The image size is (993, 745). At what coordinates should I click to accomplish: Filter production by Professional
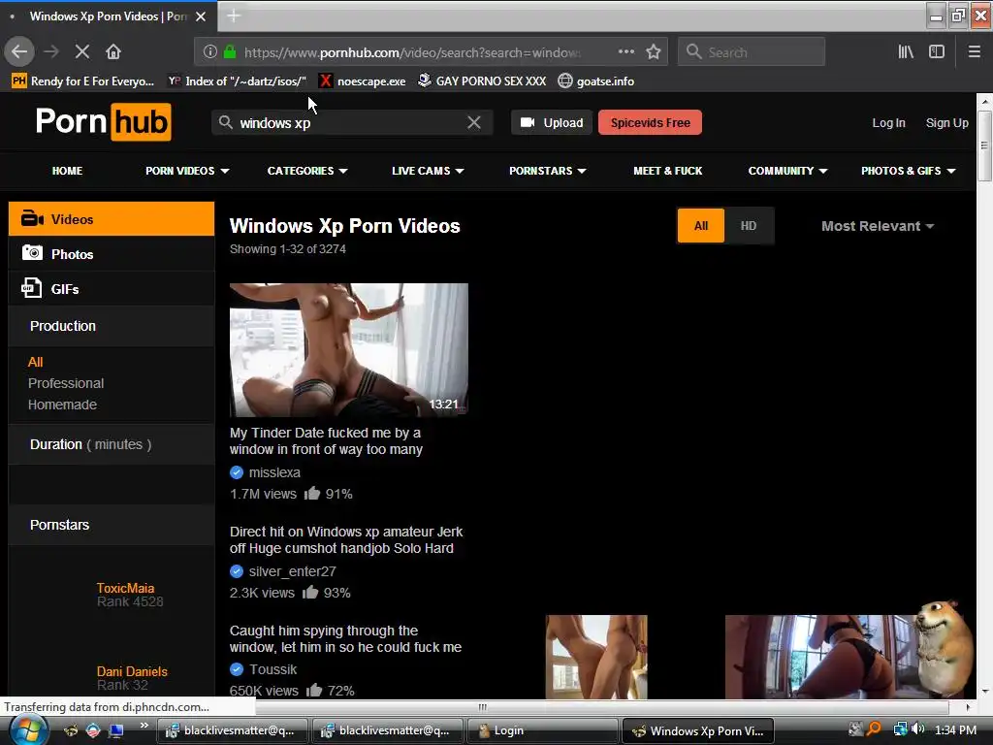point(66,383)
